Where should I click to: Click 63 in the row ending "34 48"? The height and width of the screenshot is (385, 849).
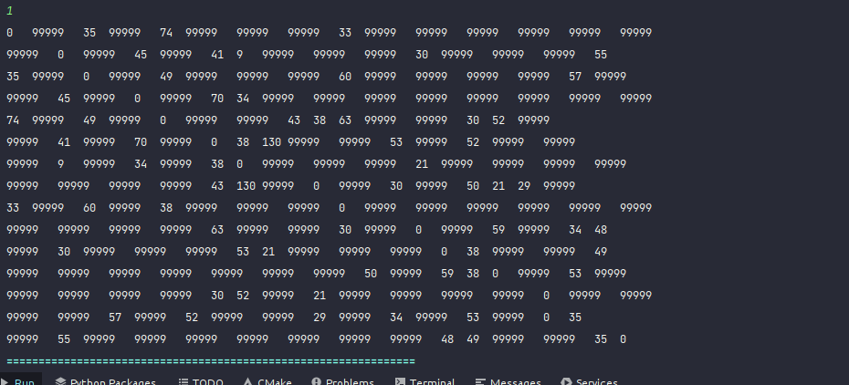click(x=217, y=230)
